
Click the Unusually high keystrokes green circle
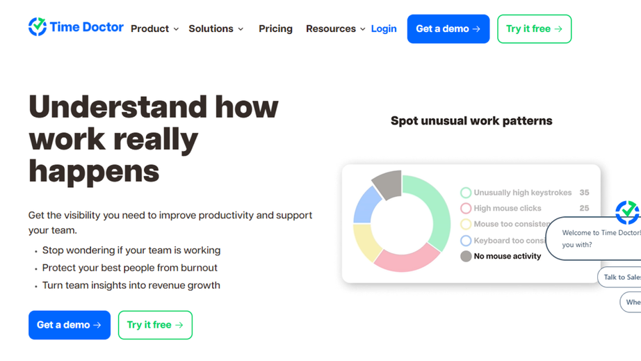(466, 193)
